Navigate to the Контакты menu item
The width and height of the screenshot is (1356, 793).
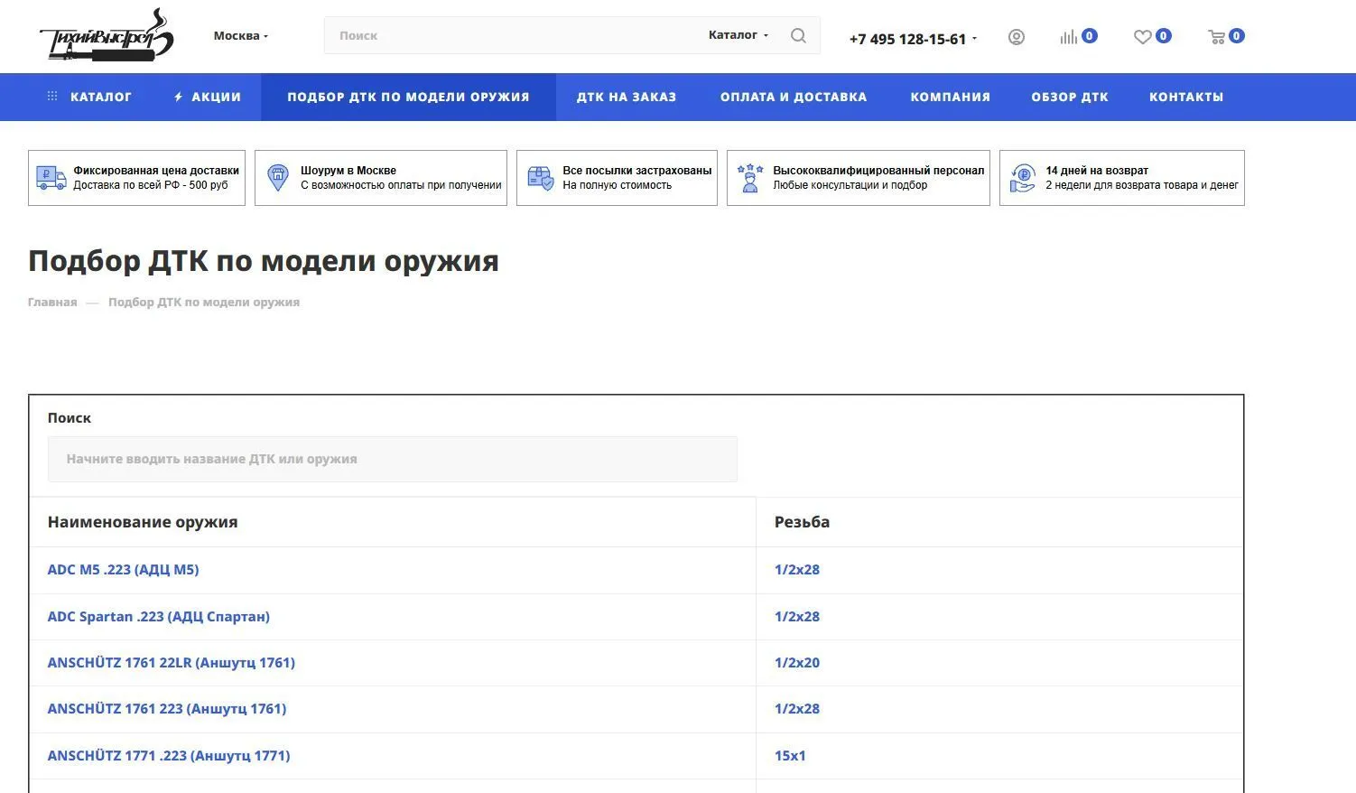click(1185, 97)
